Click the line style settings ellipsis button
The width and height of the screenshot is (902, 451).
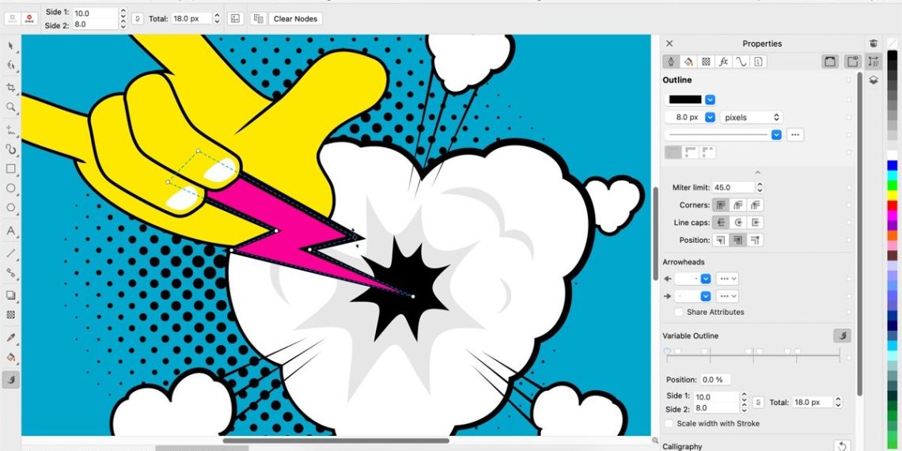click(x=796, y=135)
